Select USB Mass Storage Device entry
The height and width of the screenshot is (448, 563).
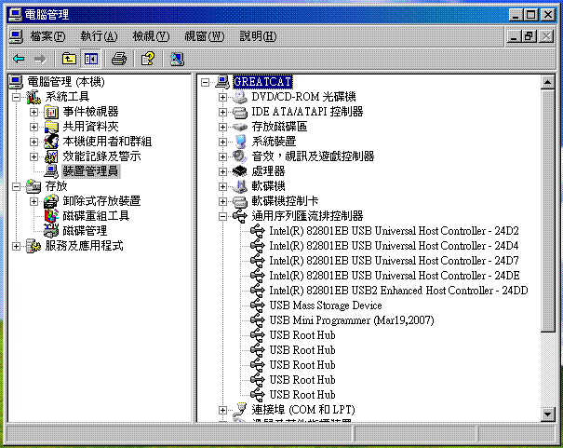point(325,305)
